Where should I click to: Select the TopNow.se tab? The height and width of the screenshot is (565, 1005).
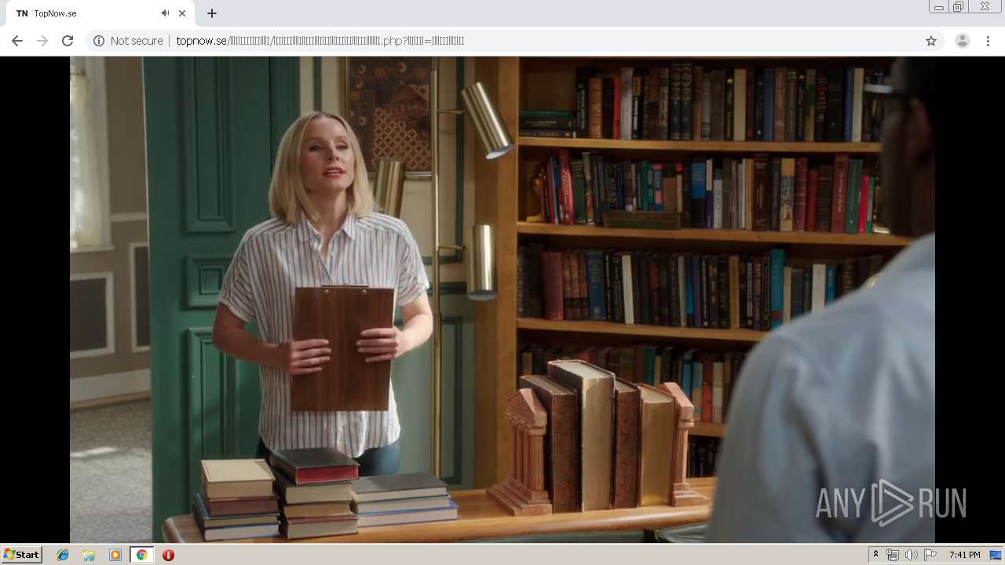pos(100,13)
